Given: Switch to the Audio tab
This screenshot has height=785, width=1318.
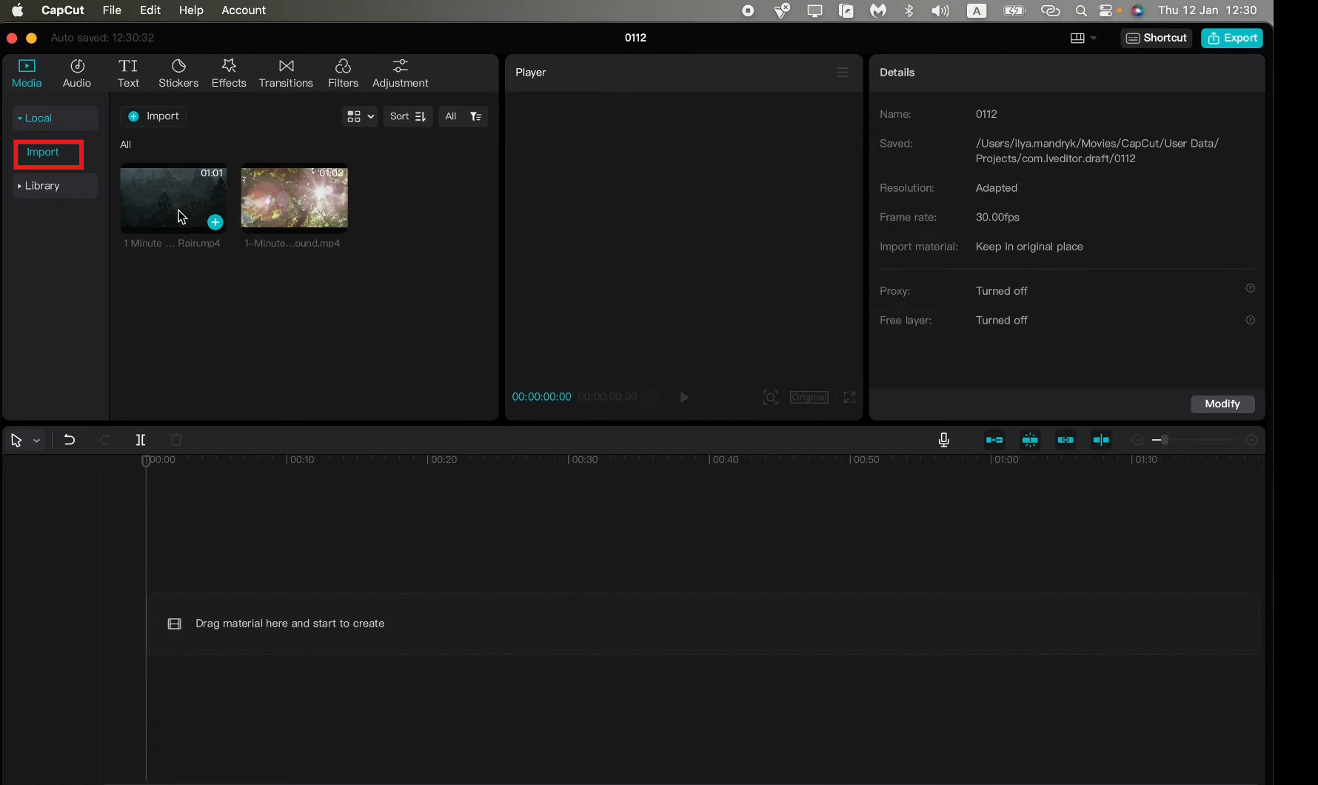Looking at the screenshot, I should 76,72.
